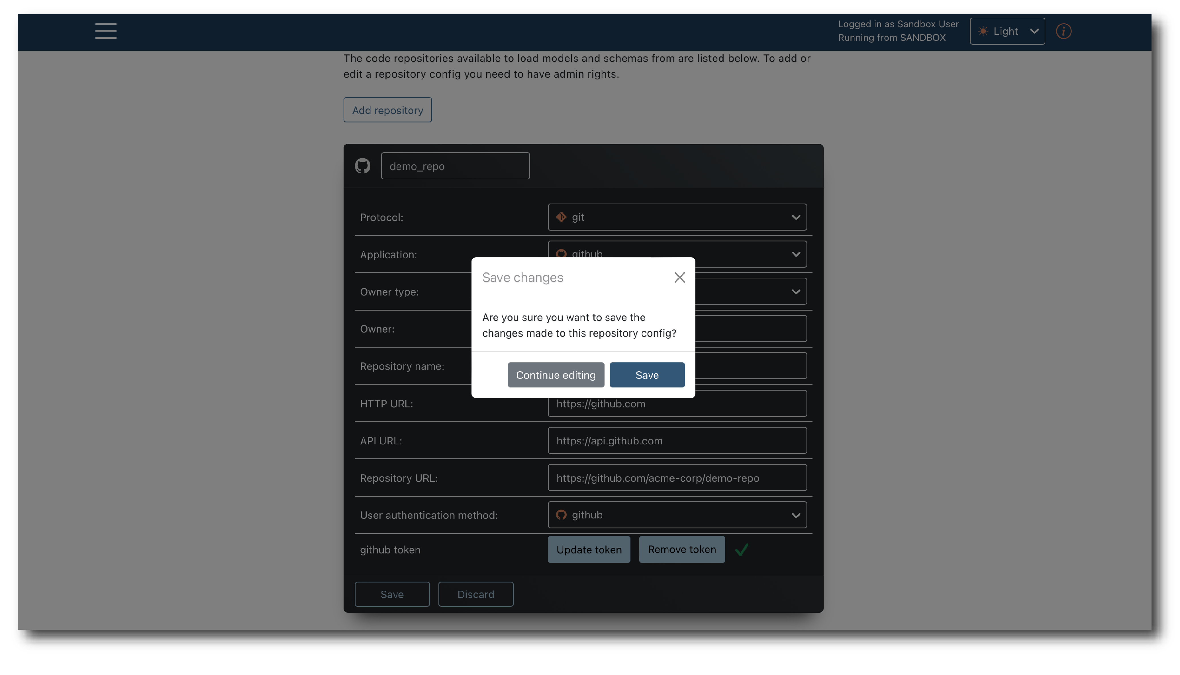Click the git protocol diamond icon
This screenshot has width=1180, height=675.
tap(561, 217)
